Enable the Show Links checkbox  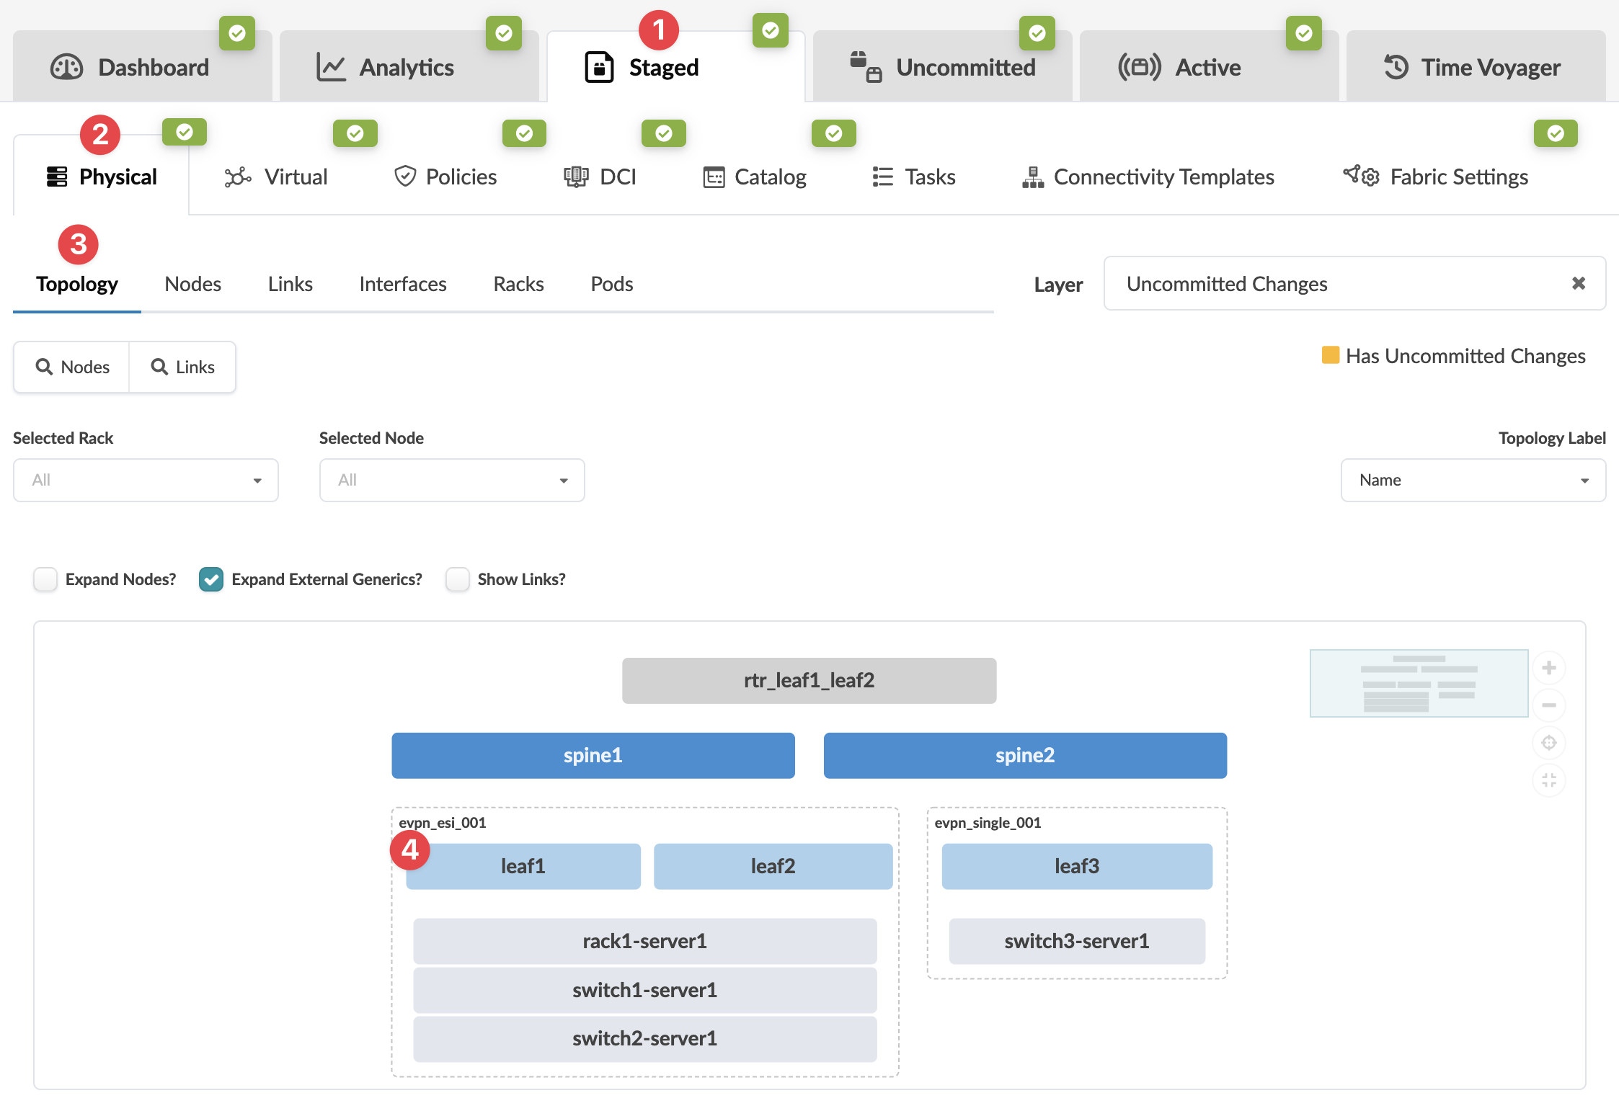[x=457, y=579]
